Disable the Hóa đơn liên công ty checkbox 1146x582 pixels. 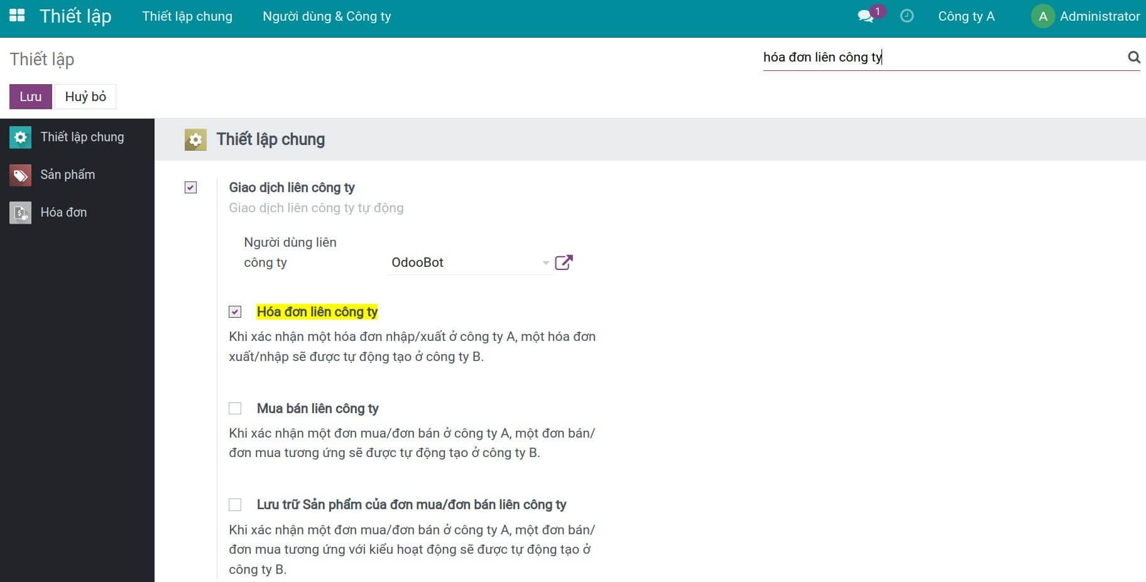coord(235,312)
